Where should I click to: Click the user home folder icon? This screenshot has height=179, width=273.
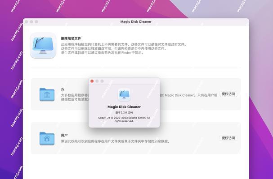[x=47, y=138]
